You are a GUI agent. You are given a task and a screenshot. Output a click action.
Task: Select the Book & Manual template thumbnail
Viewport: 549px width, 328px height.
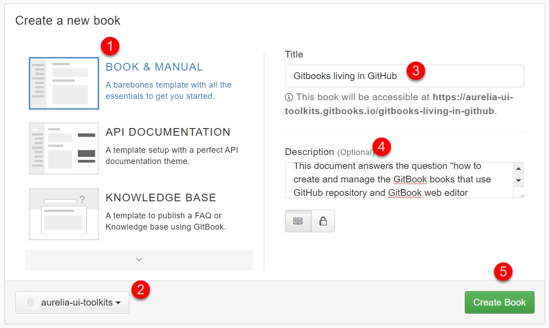pos(64,83)
